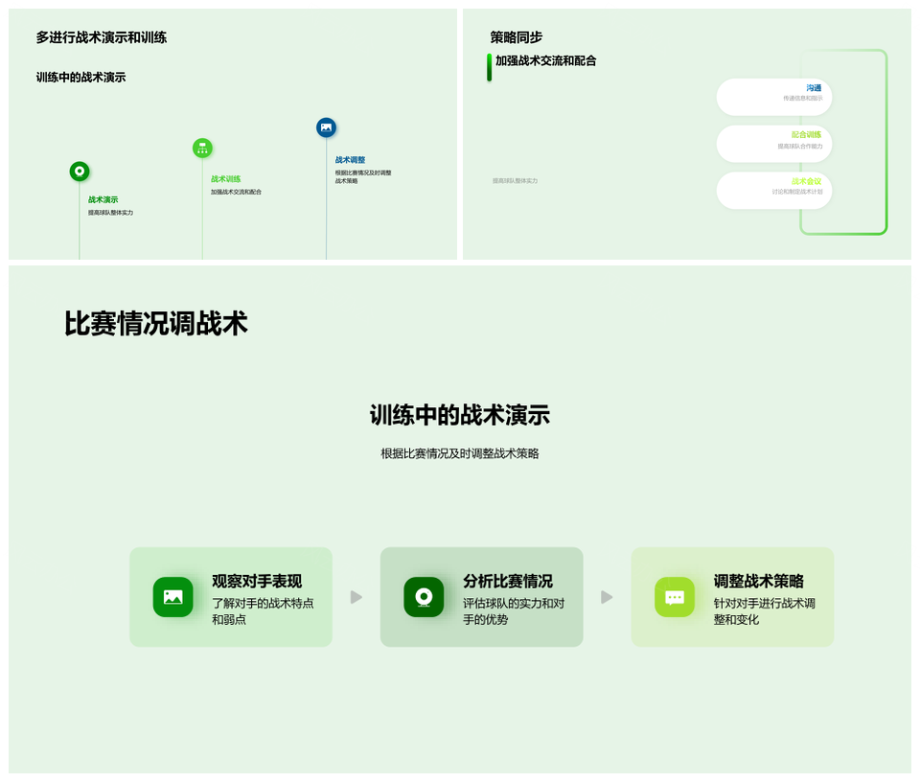Select the 多进行战术演示和训练 slide title

point(102,37)
